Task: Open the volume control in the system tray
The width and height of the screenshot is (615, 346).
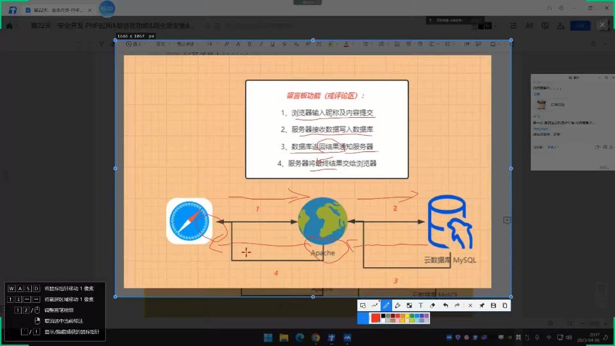Action: [569, 338]
